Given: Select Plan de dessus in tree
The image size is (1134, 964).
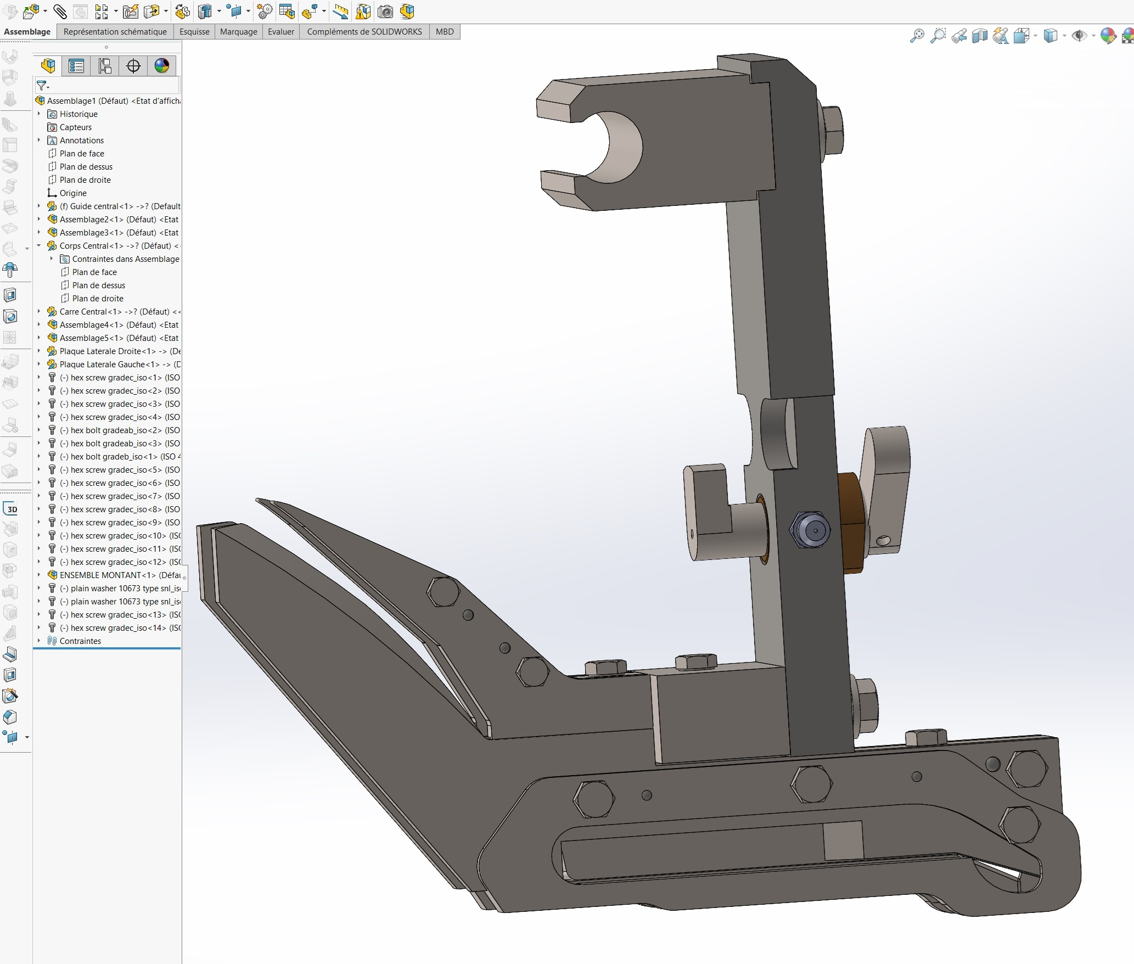Looking at the screenshot, I should coord(86,166).
